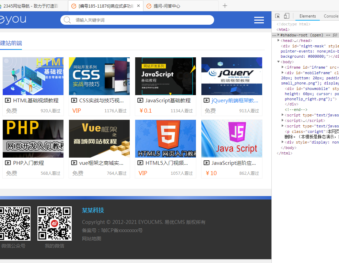Click the ￥0.1 price label
Screen dimensions: 339x263
click(x=145, y=111)
